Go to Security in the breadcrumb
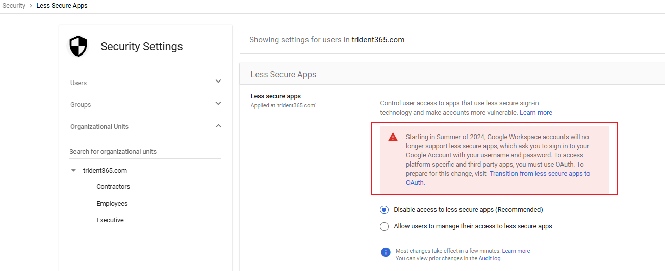Screen dimensions: 665x271 14,6
